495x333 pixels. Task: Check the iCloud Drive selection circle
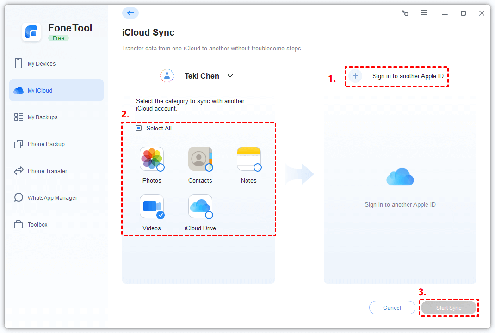pos(209,215)
